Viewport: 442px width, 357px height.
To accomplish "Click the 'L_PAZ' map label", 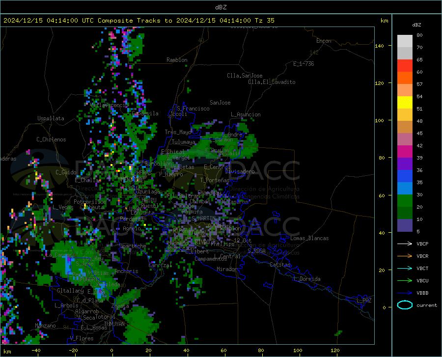I will click(x=364, y=301).
